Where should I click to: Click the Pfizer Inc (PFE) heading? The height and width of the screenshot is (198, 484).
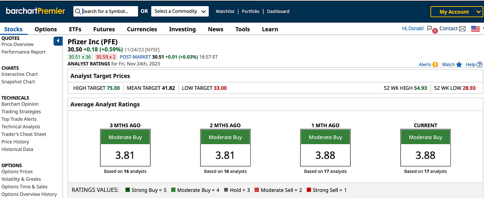click(x=93, y=42)
